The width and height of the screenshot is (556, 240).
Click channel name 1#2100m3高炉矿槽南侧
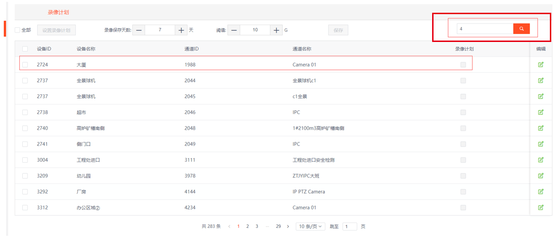point(319,128)
